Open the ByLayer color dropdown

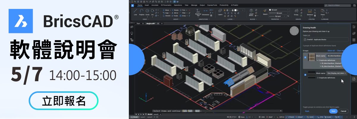click(x=279, y=10)
